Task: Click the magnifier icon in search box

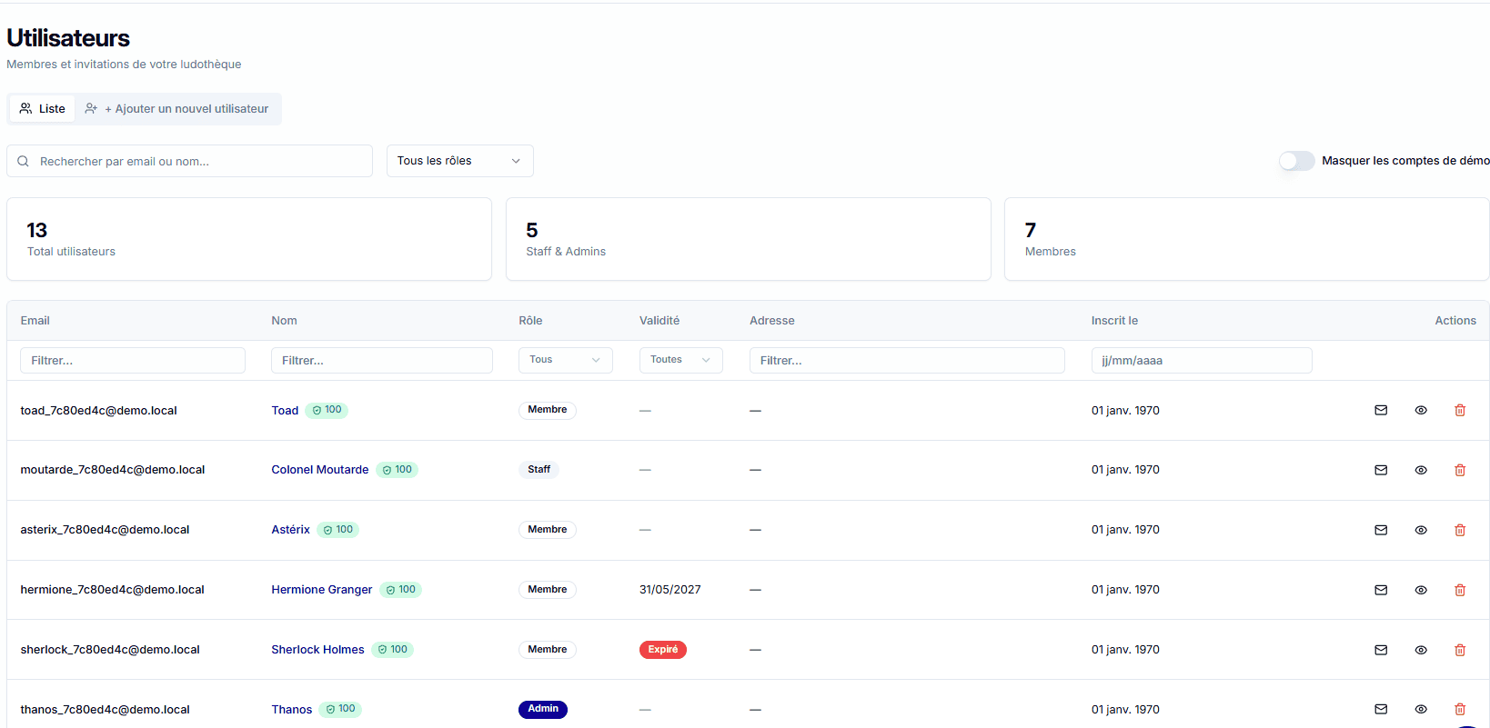Action: 24,161
